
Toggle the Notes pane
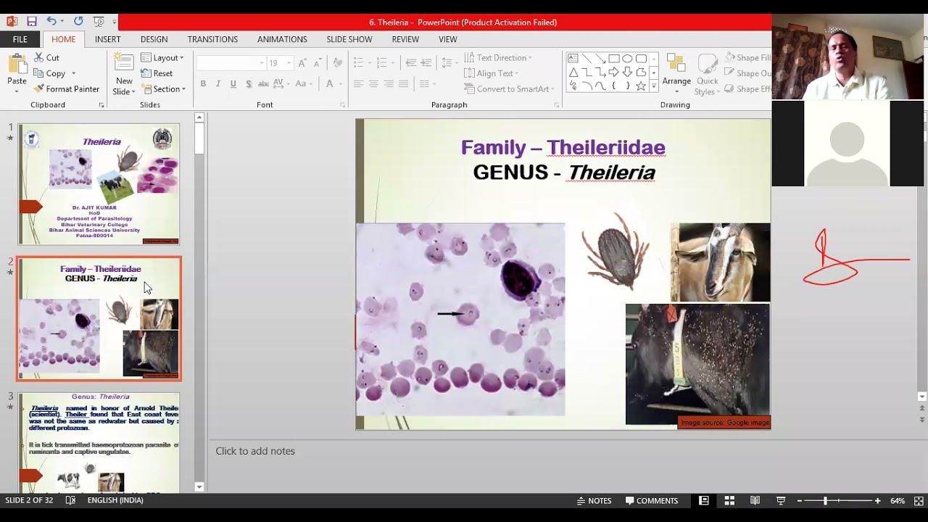[x=594, y=500]
